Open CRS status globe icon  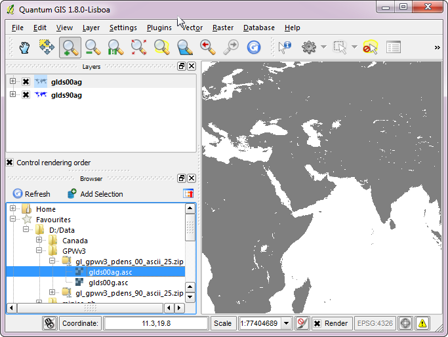click(405, 323)
